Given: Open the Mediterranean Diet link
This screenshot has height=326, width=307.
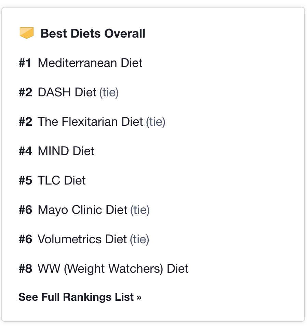Looking at the screenshot, I should click(90, 63).
